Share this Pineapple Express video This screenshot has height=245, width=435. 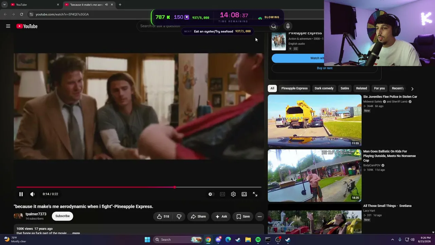tap(198, 216)
